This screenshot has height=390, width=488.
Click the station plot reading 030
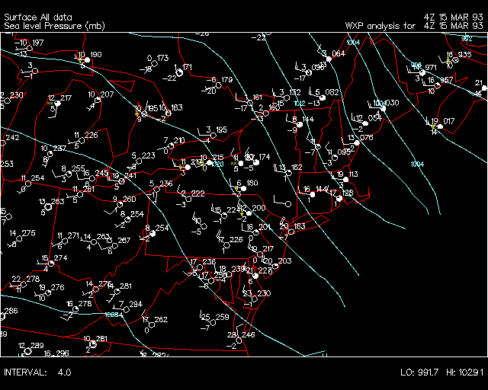click(383, 108)
